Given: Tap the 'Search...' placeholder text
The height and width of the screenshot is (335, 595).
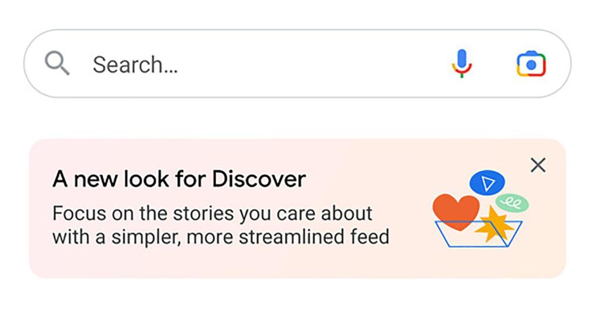Looking at the screenshot, I should (x=135, y=64).
